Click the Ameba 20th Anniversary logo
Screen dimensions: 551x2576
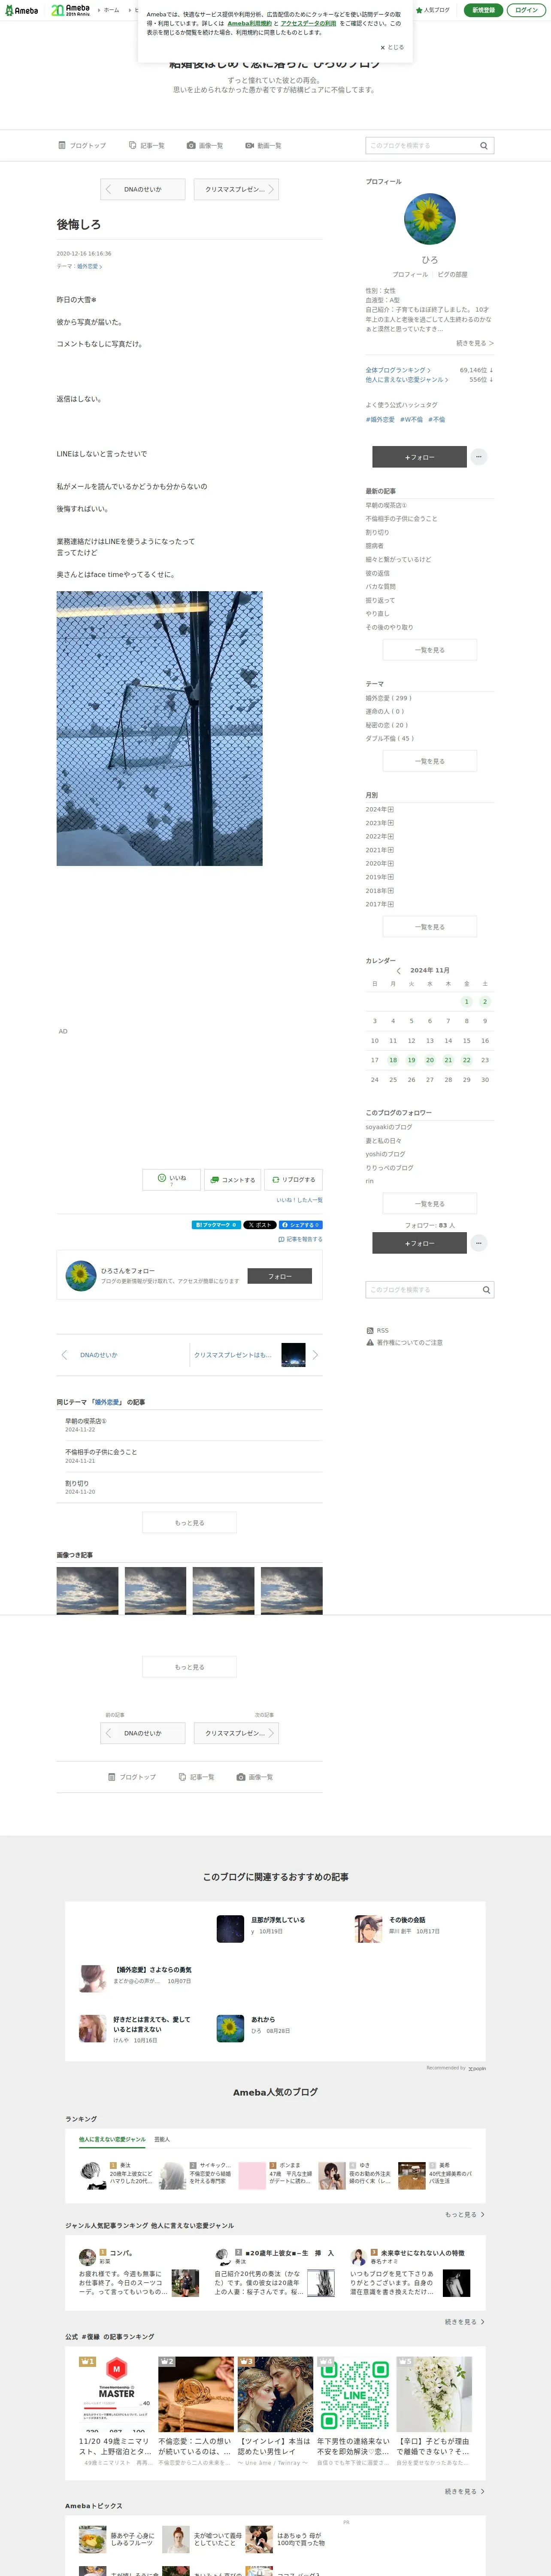tap(71, 10)
